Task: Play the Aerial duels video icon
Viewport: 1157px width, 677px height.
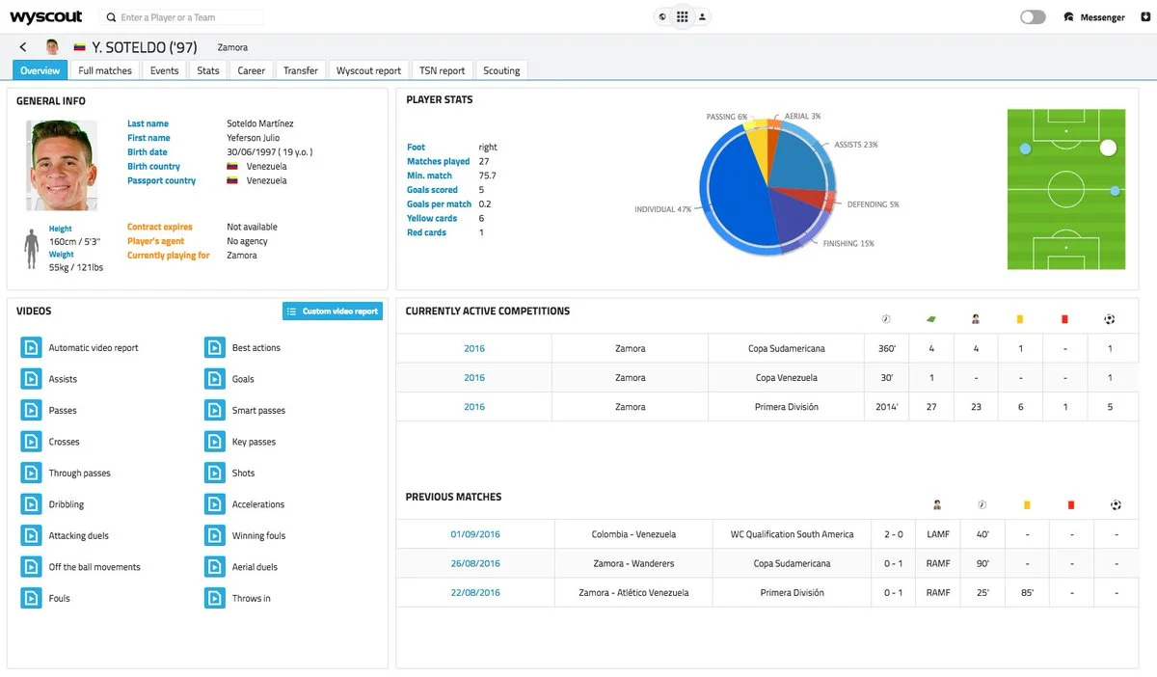Action: pyautogui.click(x=214, y=567)
